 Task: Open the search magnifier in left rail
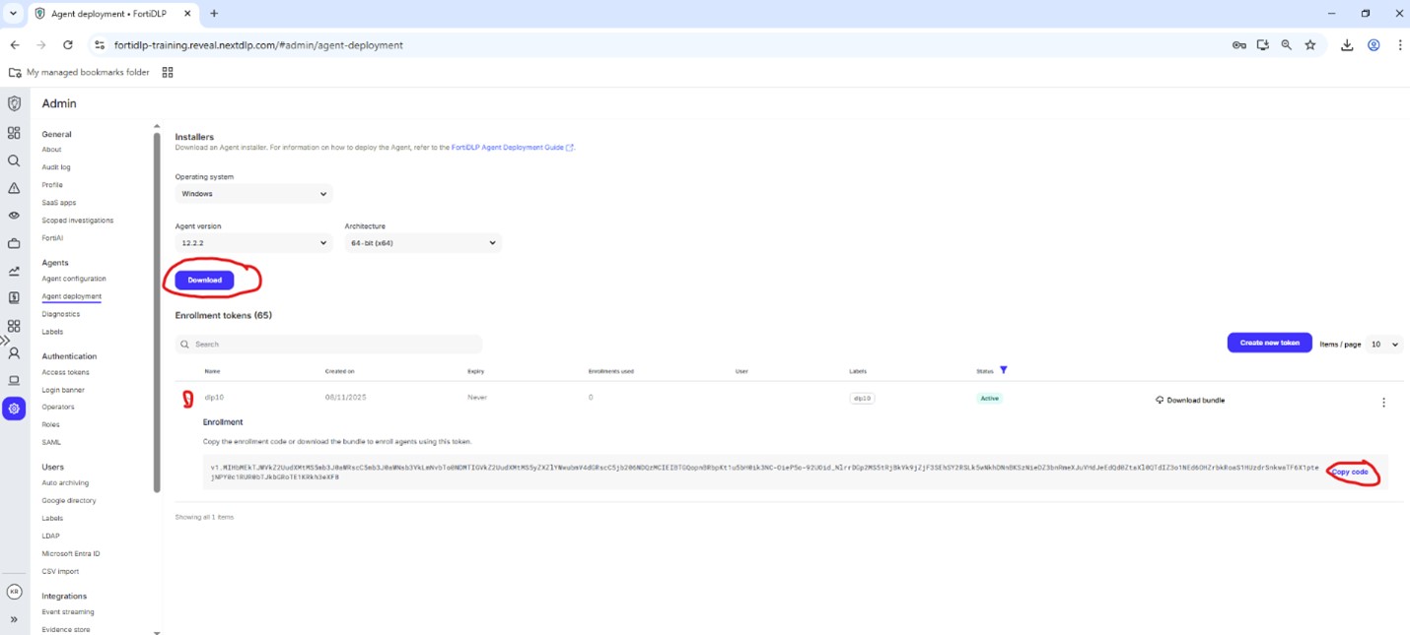click(x=14, y=160)
